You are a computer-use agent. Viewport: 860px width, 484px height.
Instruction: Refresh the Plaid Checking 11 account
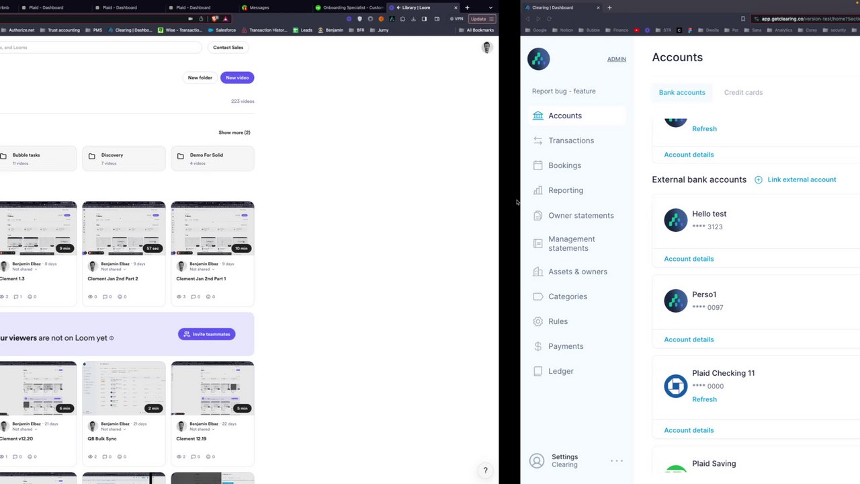point(704,399)
